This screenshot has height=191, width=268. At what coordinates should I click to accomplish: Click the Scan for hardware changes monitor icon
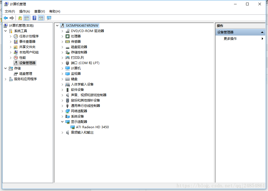click(x=49, y=18)
